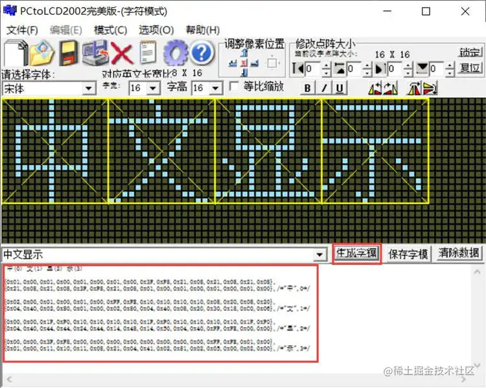The width and height of the screenshot is (486, 388).
Task: Enable the 等比缩放 checkbox
Action: tap(235, 86)
